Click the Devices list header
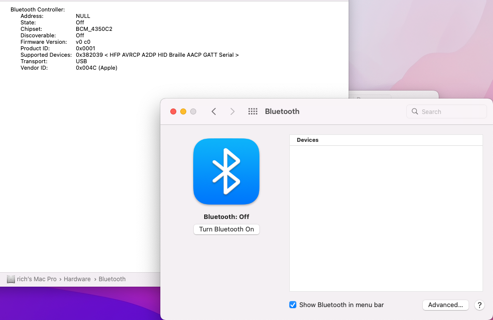This screenshot has height=320, width=493. (386, 140)
